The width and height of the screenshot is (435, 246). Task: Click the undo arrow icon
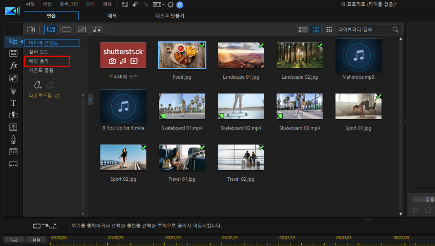point(135,4)
